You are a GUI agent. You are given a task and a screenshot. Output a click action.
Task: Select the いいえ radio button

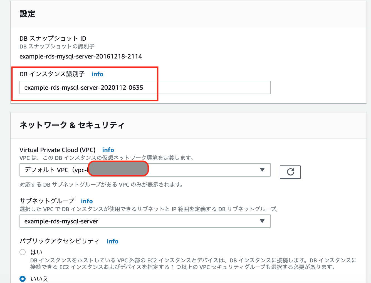tap(23, 279)
